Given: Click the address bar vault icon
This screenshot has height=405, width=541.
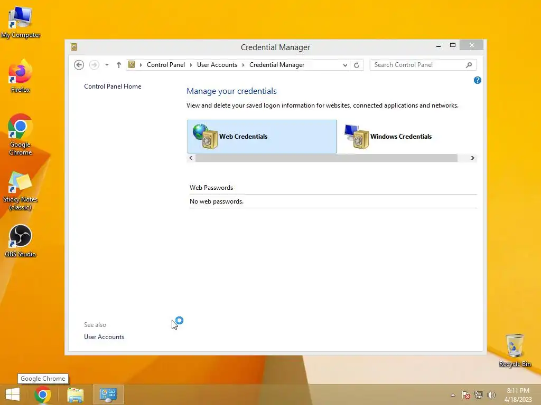Looking at the screenshot, I should point(132,64).
